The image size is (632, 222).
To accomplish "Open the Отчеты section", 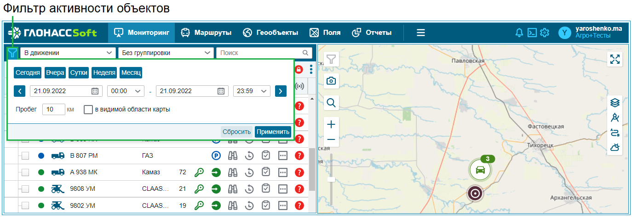I will pyautogui.click(x=372, y=33).
